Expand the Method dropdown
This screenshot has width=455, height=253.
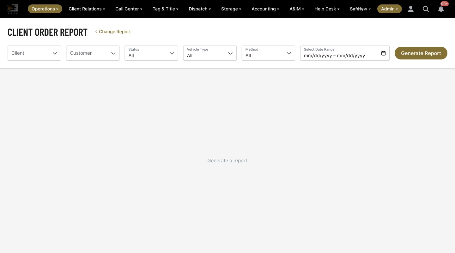[268, 53]
